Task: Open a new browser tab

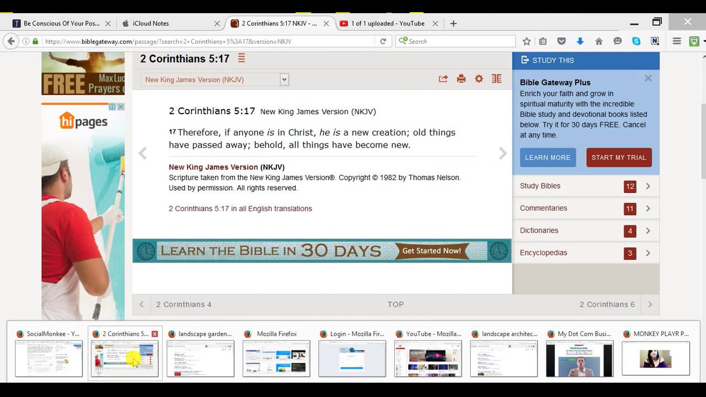Action: click(x=453, y=23)
